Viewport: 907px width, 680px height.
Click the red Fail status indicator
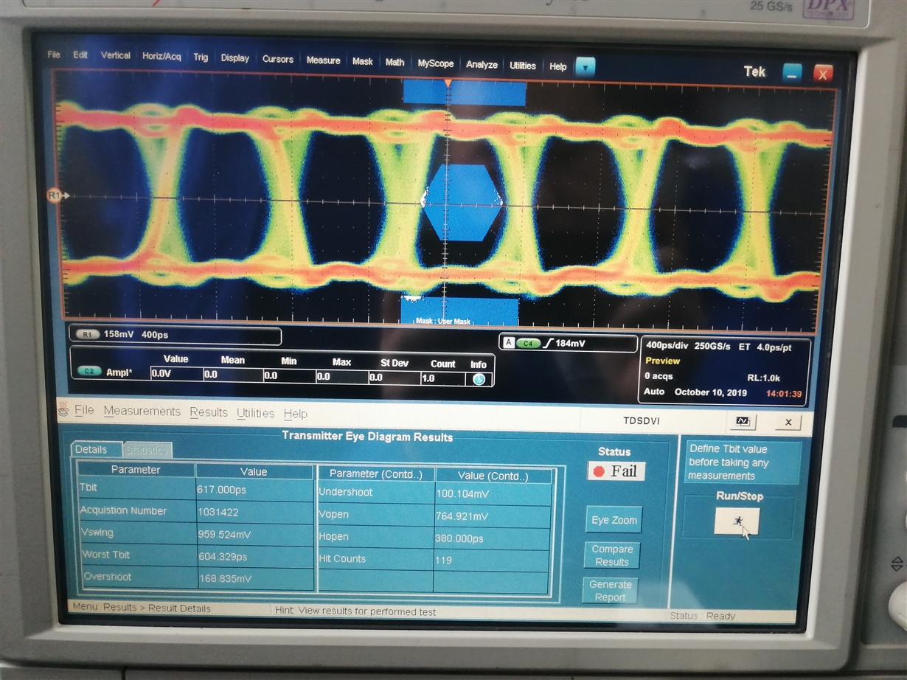616,471
